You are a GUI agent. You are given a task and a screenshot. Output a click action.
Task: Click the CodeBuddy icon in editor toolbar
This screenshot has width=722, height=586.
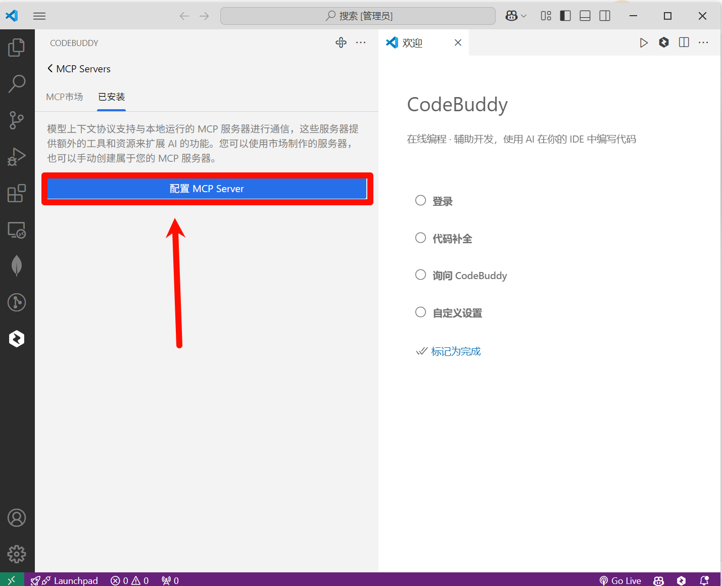click(x=664, y=43)
